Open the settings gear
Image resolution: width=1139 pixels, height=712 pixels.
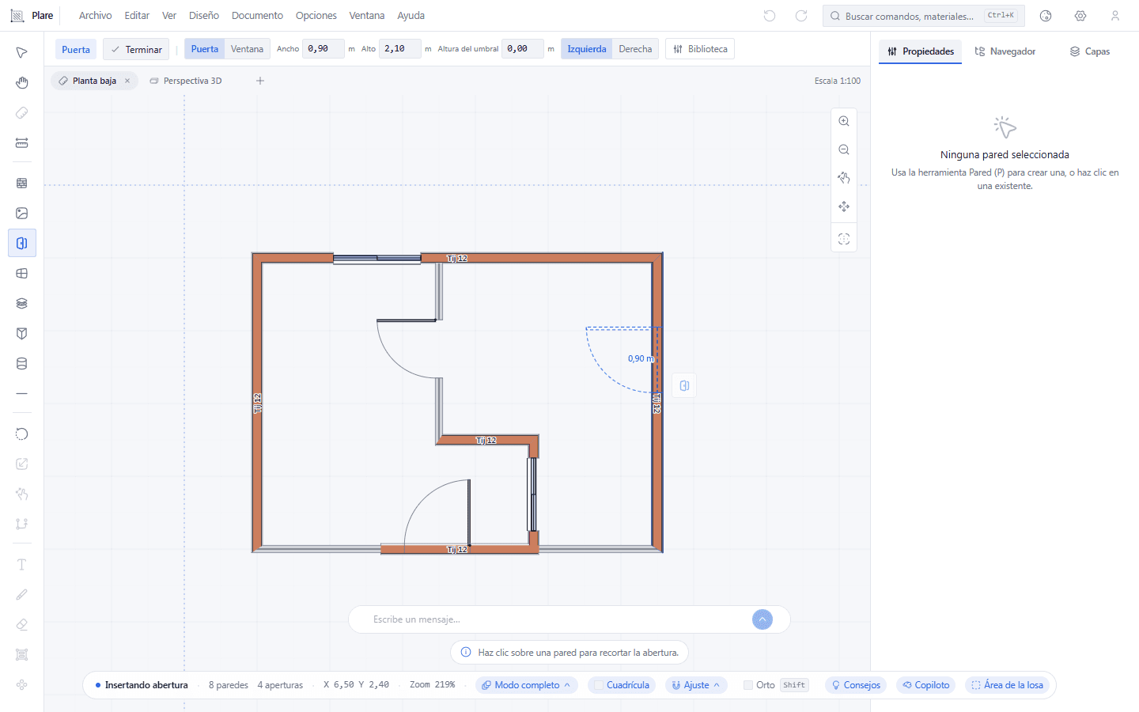[1080, 16]
